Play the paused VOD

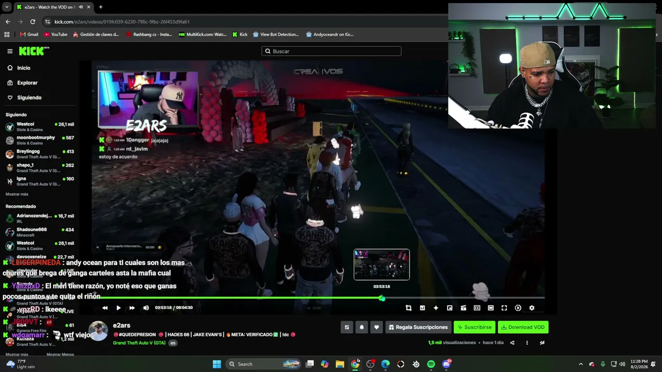118,308
